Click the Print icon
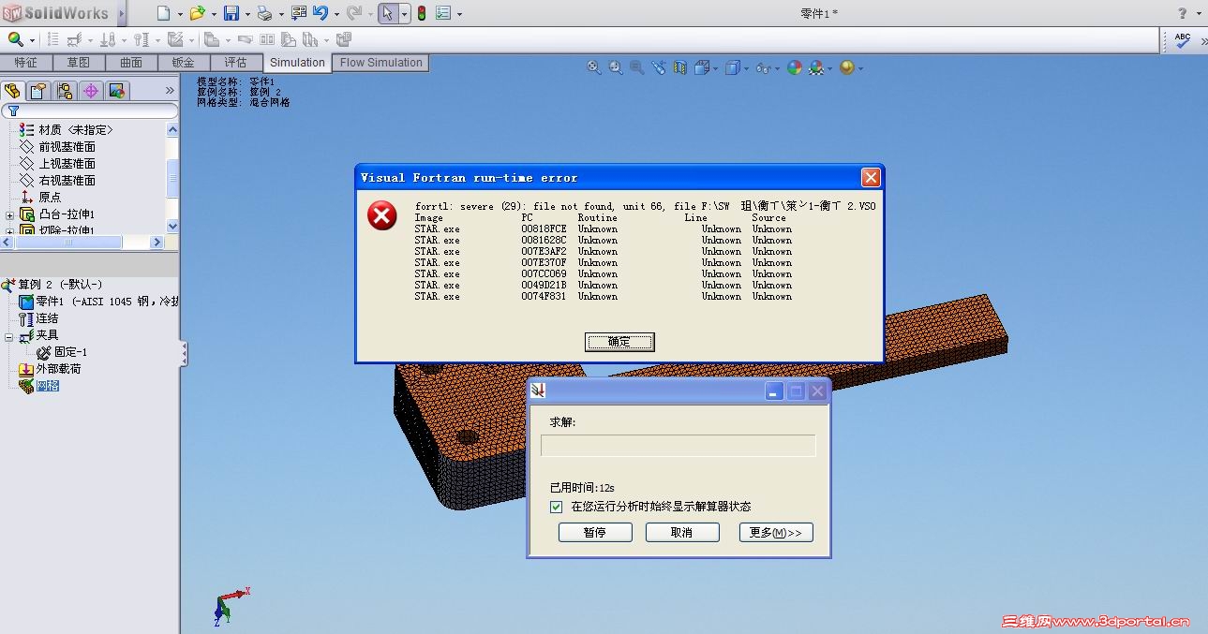Screen dimensions: 1208x634 [x=264, y=13]
